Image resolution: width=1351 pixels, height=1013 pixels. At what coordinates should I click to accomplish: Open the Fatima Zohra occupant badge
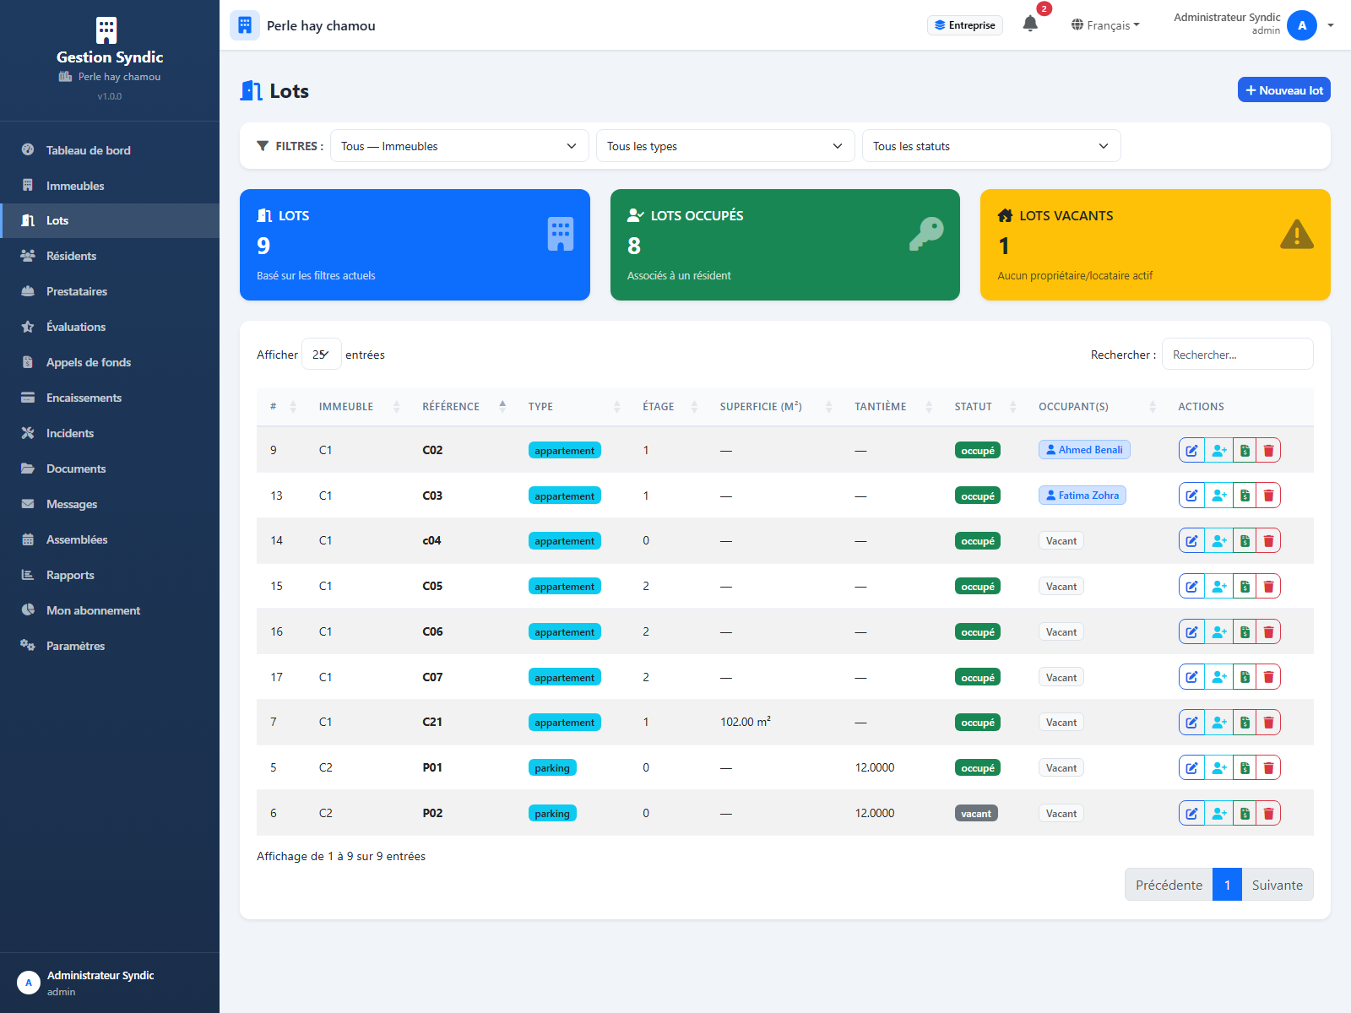click(1082, 496)
